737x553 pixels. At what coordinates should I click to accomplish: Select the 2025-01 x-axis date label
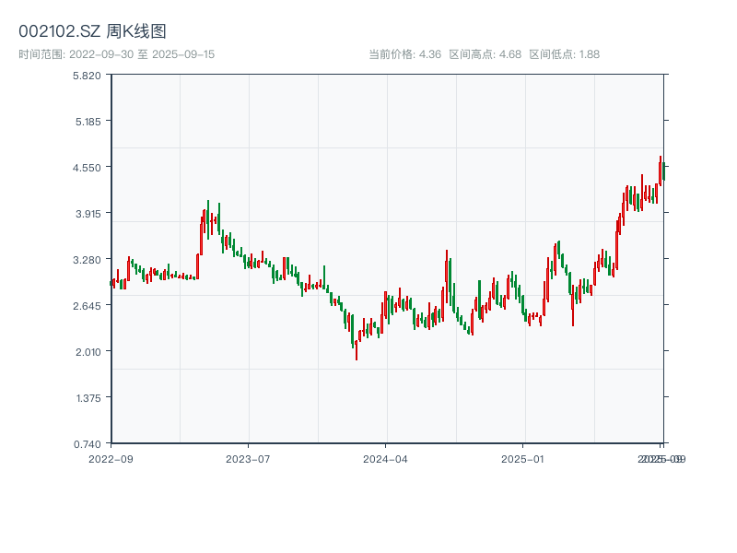point(524,458)
